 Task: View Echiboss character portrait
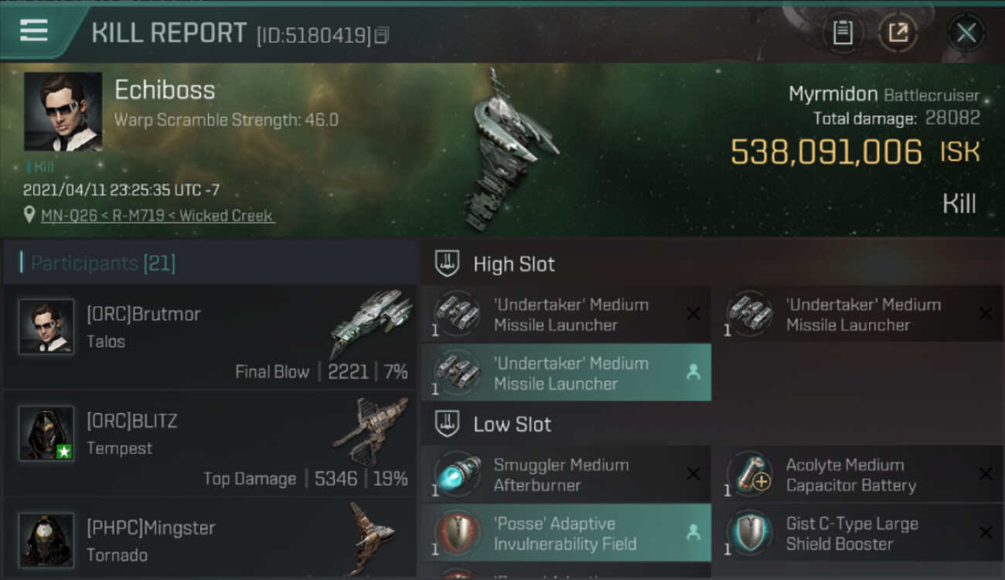(x=63, y=111)
